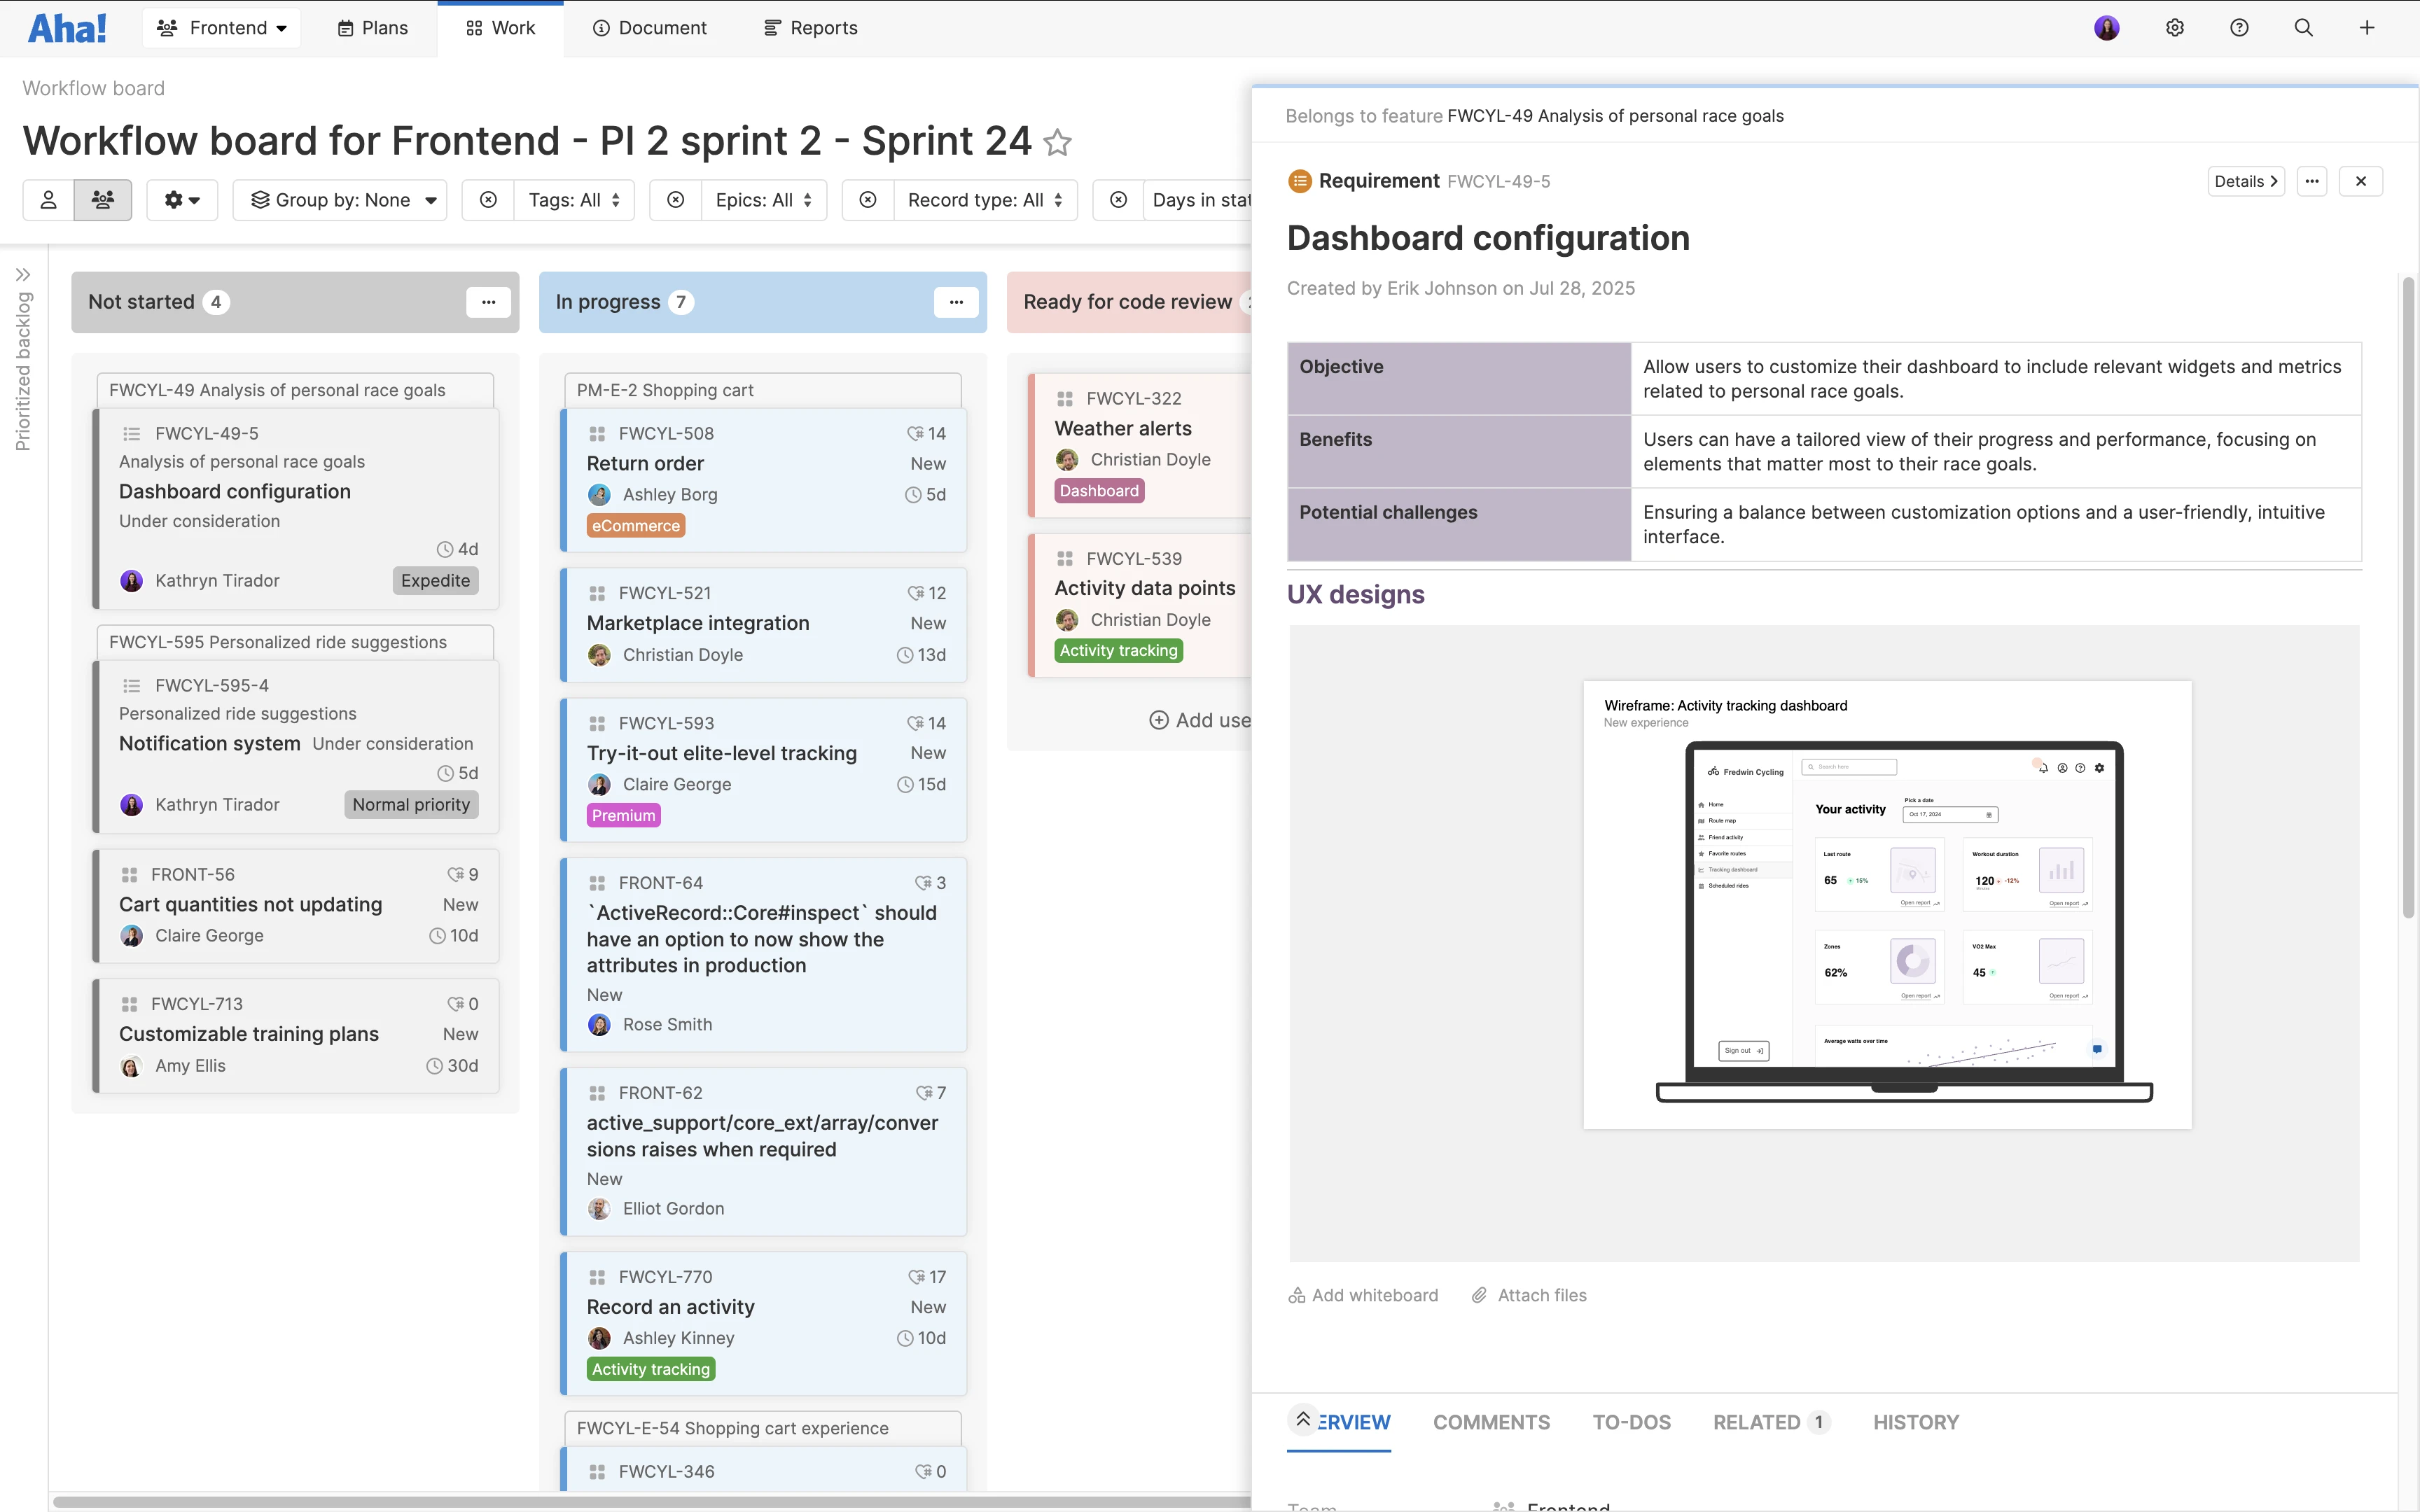Clear the Tags filter circle-x button
Viewport: 2420px width, 1512px height.
tap(488, 200)
